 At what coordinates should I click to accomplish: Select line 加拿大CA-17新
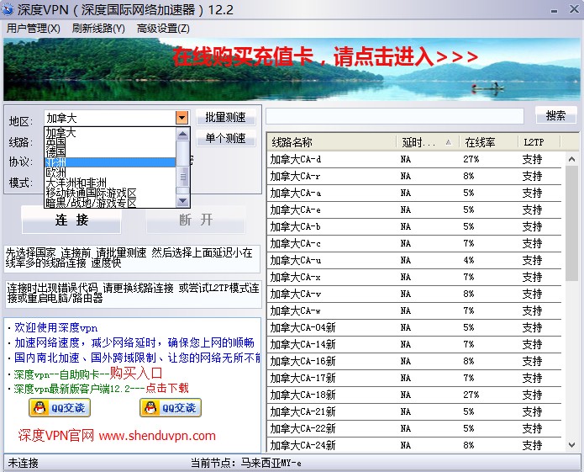[x=414, y=378]
